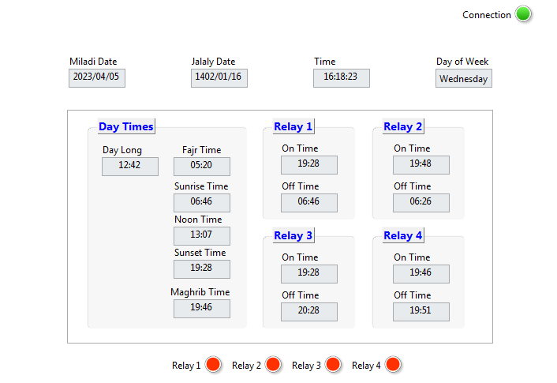Click the green Connection status LED
The height and width of the screenshot is (383, 557).
(523, 14)
